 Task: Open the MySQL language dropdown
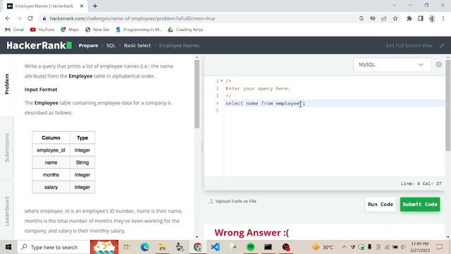(x=392, y=64)
